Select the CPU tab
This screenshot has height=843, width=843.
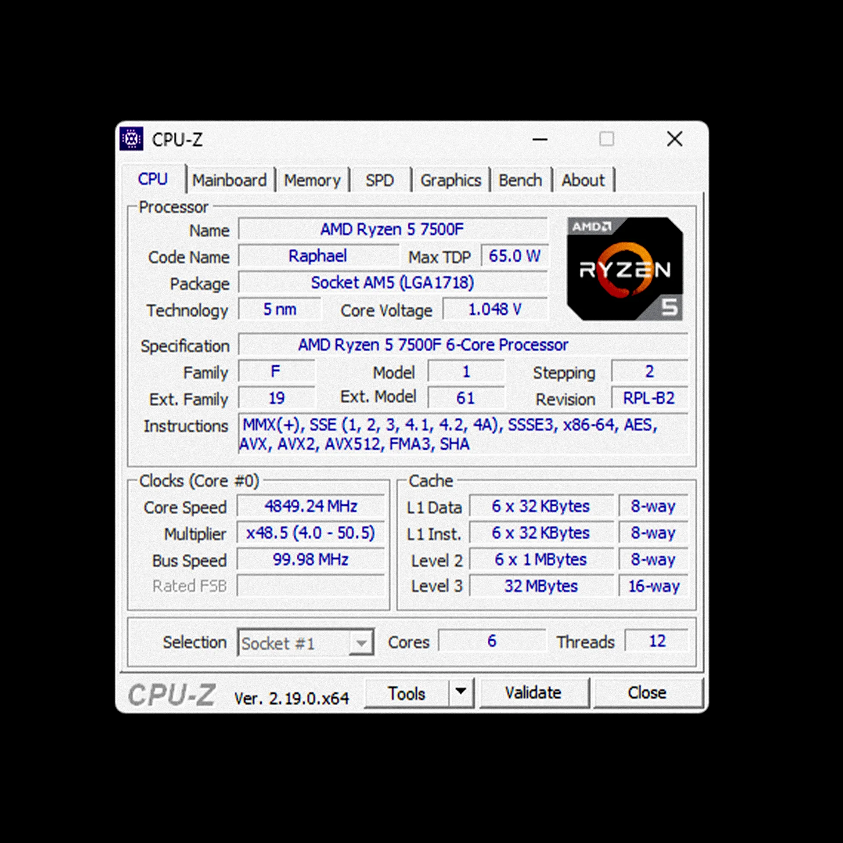coord(153,179)
